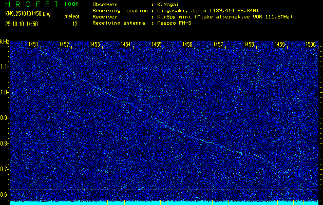Image resolution: width=323 pixels, height=205 pixels.
Task: Click the meteor count value 12
Action: [x=75, y=24]
